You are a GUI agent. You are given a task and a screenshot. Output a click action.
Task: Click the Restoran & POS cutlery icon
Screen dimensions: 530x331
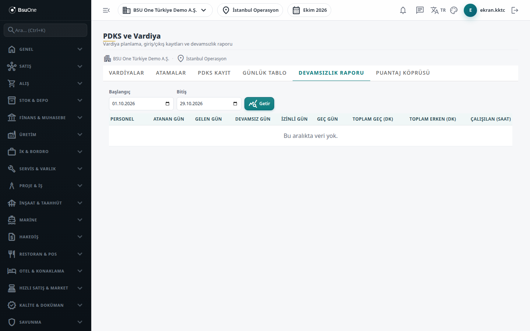12,254
